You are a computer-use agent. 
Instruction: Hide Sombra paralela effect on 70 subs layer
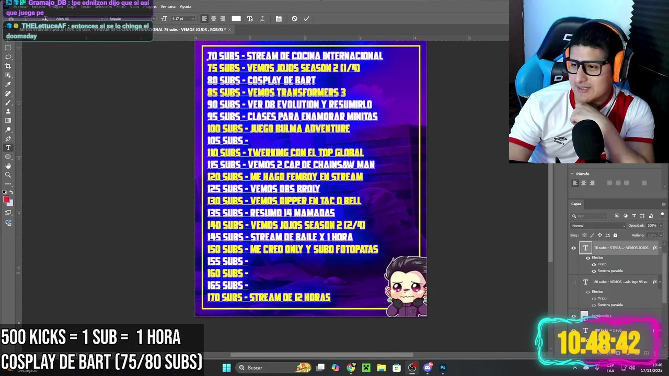coord(594,271)
